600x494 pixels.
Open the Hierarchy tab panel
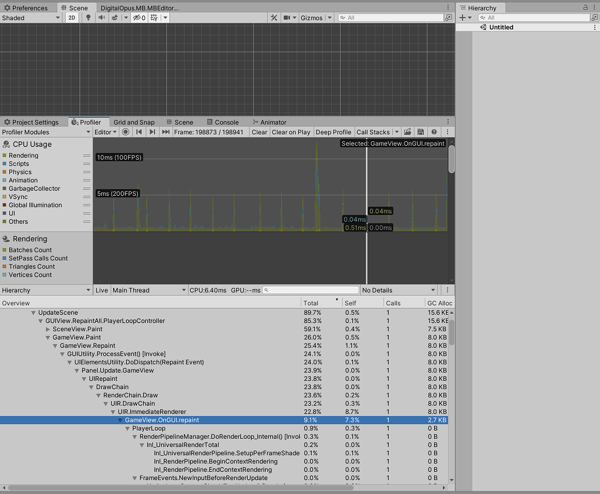[x=481, y=8]
